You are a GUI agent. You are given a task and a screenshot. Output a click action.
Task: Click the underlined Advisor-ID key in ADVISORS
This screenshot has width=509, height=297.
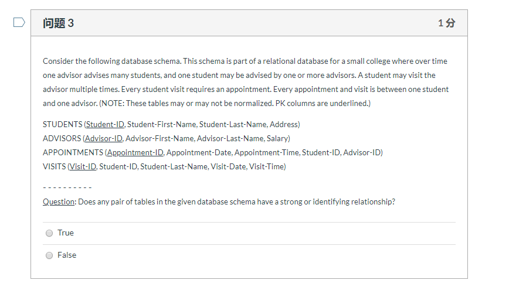pyautogui.click(x=104, y=138)
